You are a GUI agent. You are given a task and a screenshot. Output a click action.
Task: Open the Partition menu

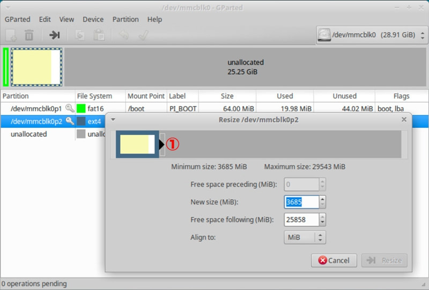125,19
